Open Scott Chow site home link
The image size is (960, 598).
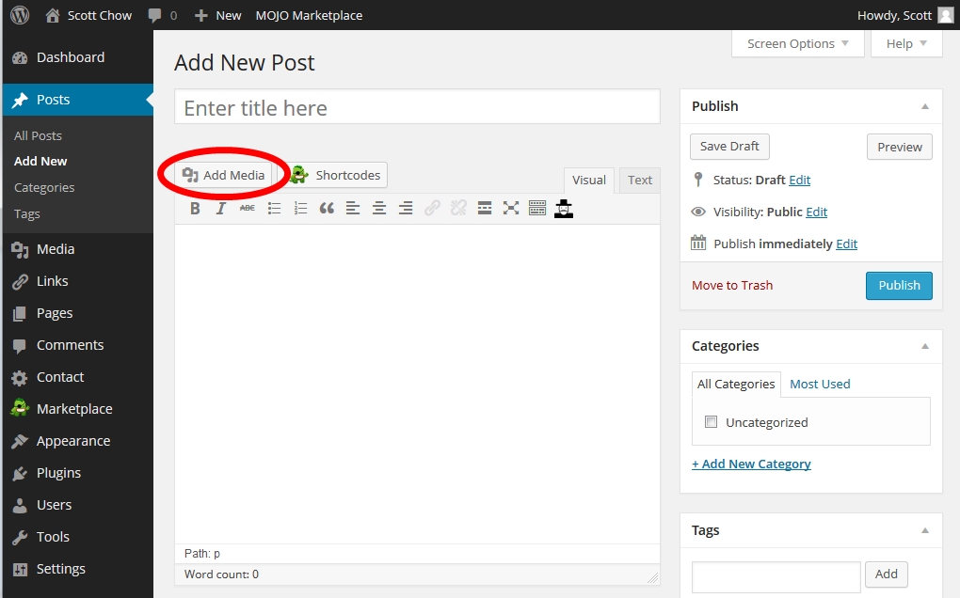pos(88,15)
